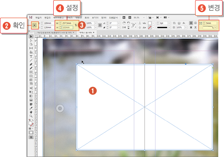Toggle formatting affects text T button

click(x=32, y=129)
